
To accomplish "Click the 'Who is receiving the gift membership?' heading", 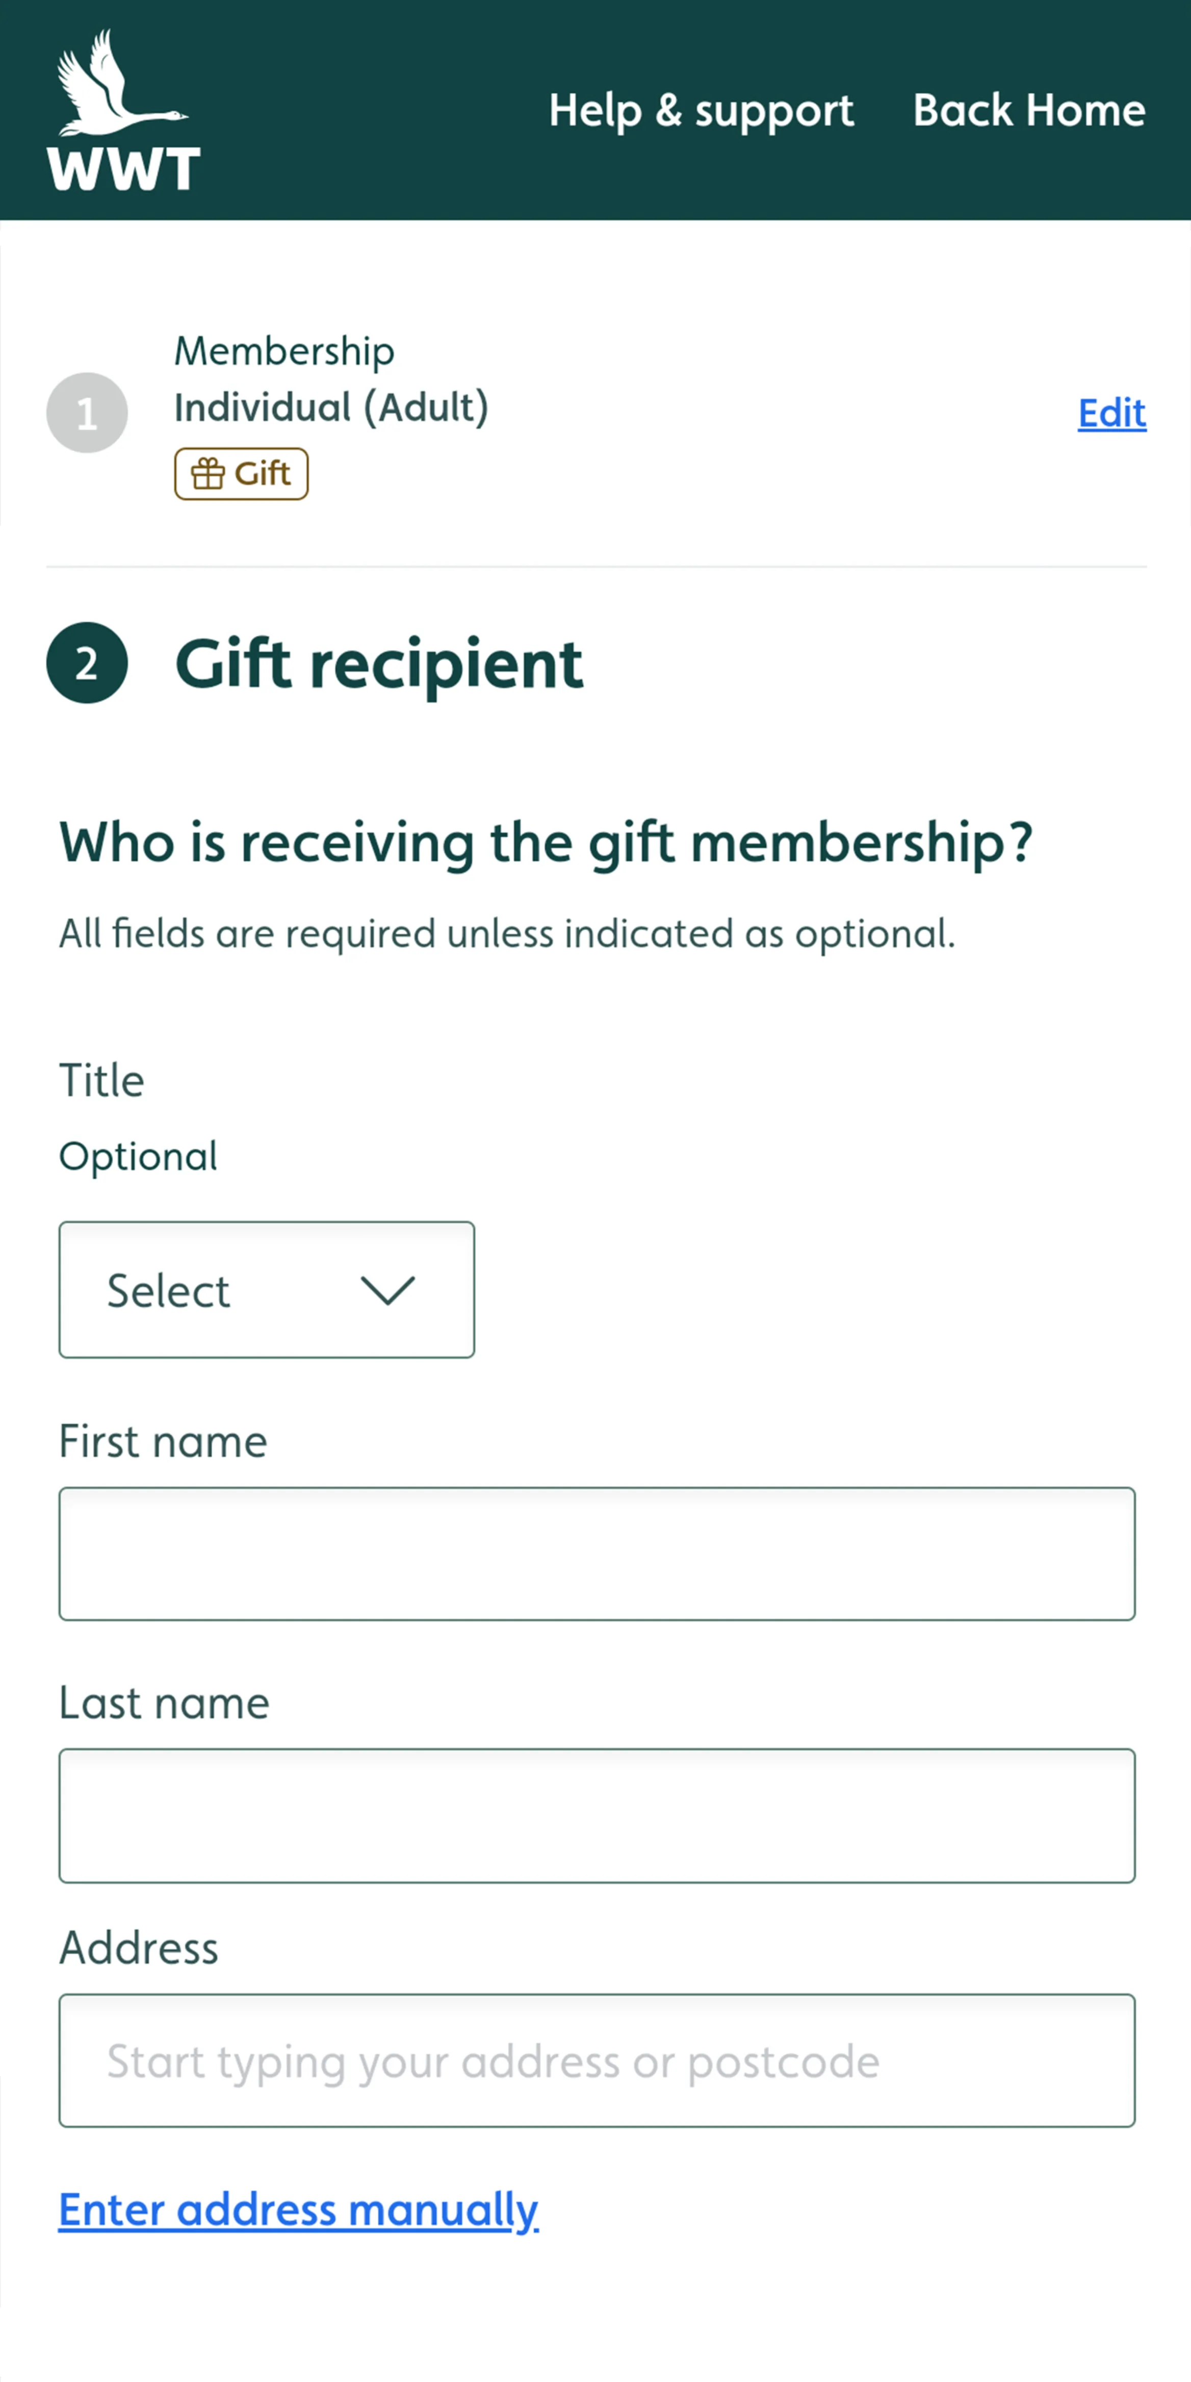I will 546,842.
